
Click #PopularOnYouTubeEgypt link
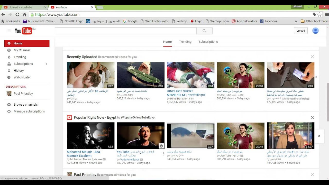tap(138, 117)
